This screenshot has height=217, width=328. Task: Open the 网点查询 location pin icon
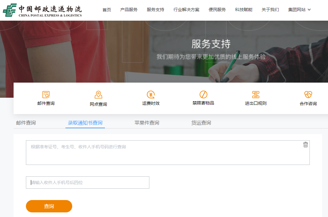pyautogui.click(x=98, y=95)
